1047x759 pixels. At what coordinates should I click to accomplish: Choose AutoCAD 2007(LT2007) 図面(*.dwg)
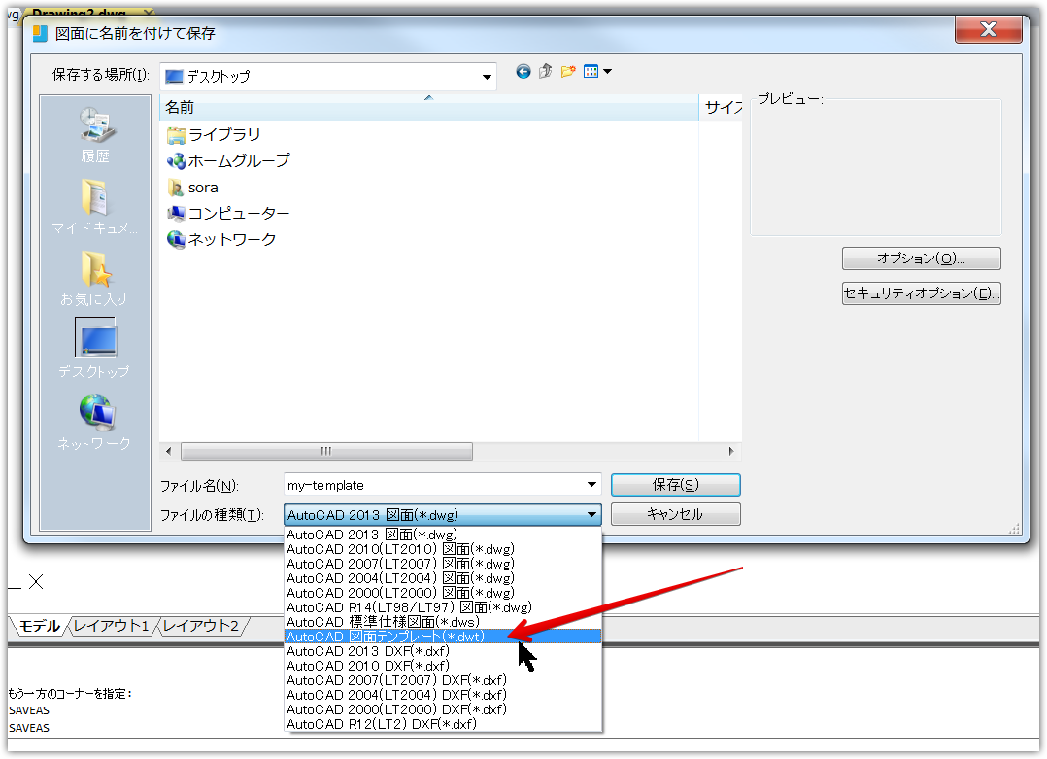pyautogui.click(x=443, y=564)
